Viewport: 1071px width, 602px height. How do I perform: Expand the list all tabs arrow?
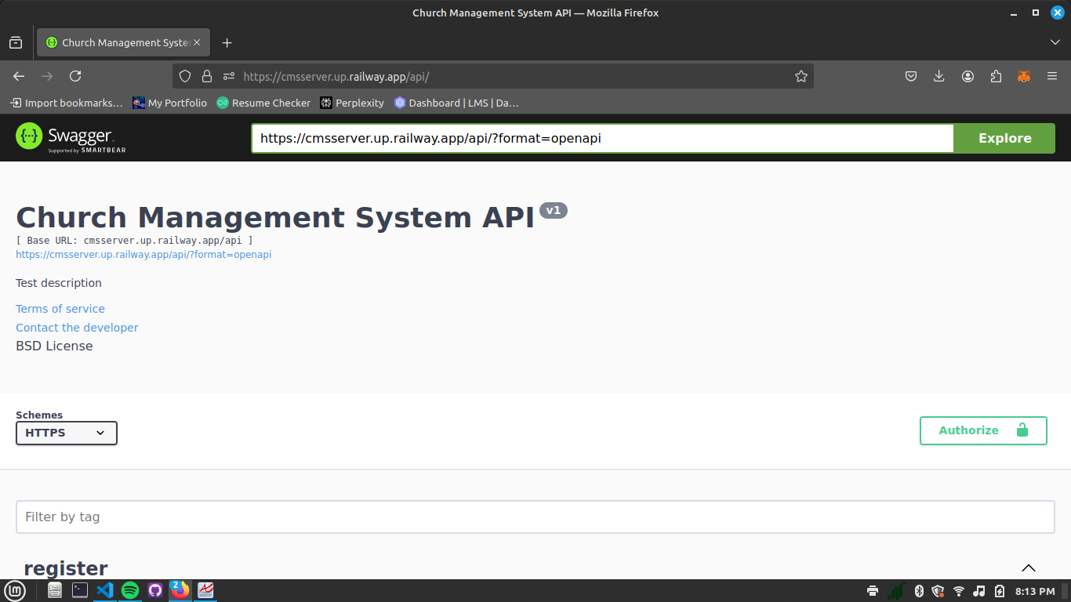click(1055, 42)
